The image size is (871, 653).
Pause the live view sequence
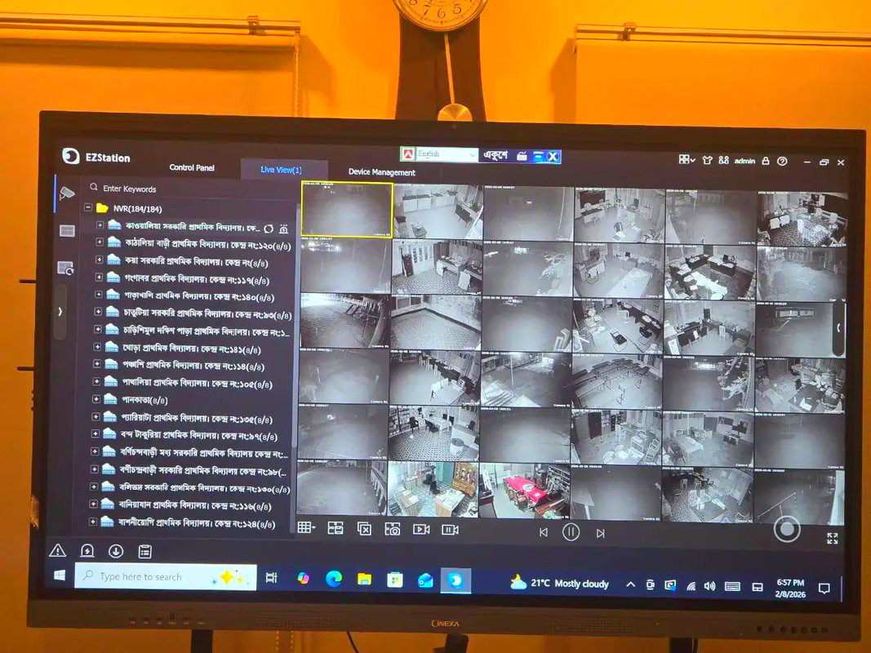pos(571,532)
